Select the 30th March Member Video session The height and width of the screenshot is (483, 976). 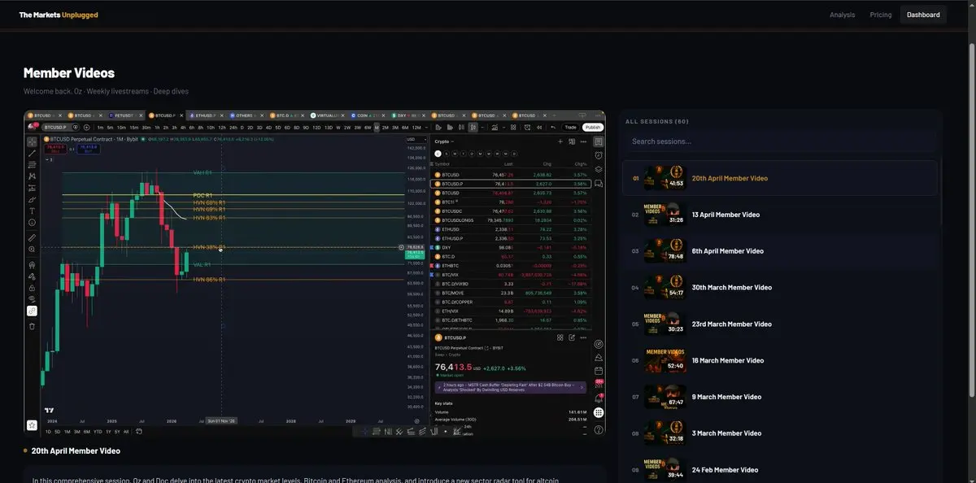[x=731, y=288]
